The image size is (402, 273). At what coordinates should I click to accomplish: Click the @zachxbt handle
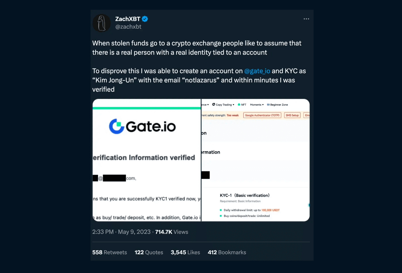[x=128, y=27]
